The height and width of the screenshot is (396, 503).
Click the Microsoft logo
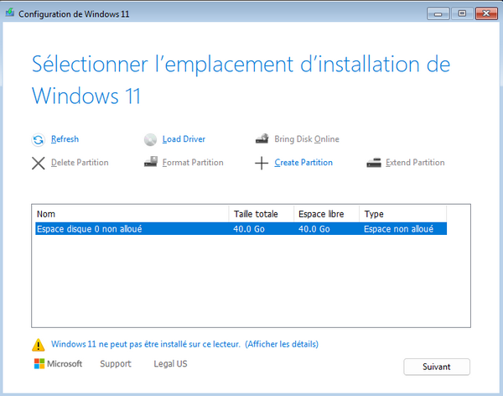click(58, 364)
